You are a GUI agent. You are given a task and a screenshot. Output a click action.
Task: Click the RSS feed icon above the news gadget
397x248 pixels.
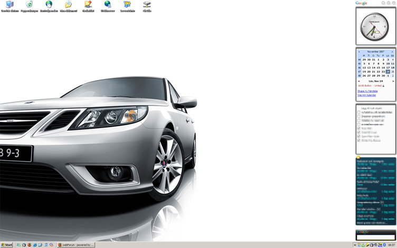pos(358,157)
